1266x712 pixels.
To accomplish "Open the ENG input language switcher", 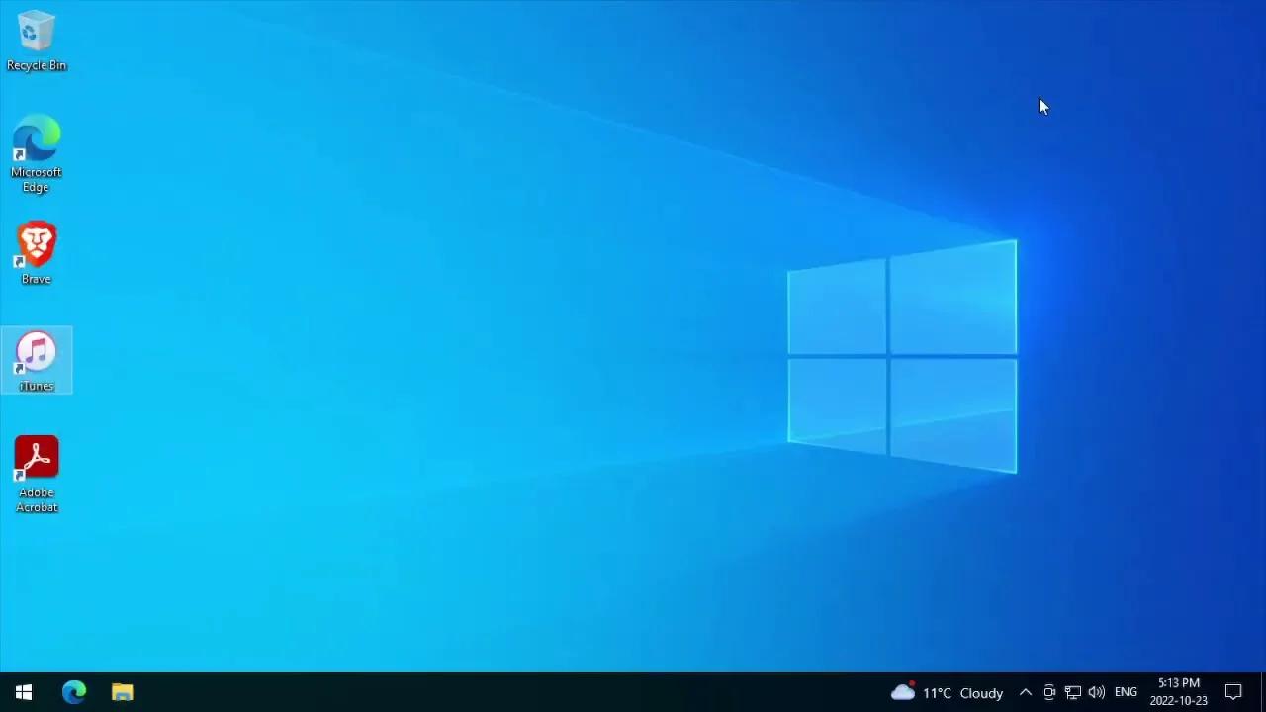I will click(1126, 692).
